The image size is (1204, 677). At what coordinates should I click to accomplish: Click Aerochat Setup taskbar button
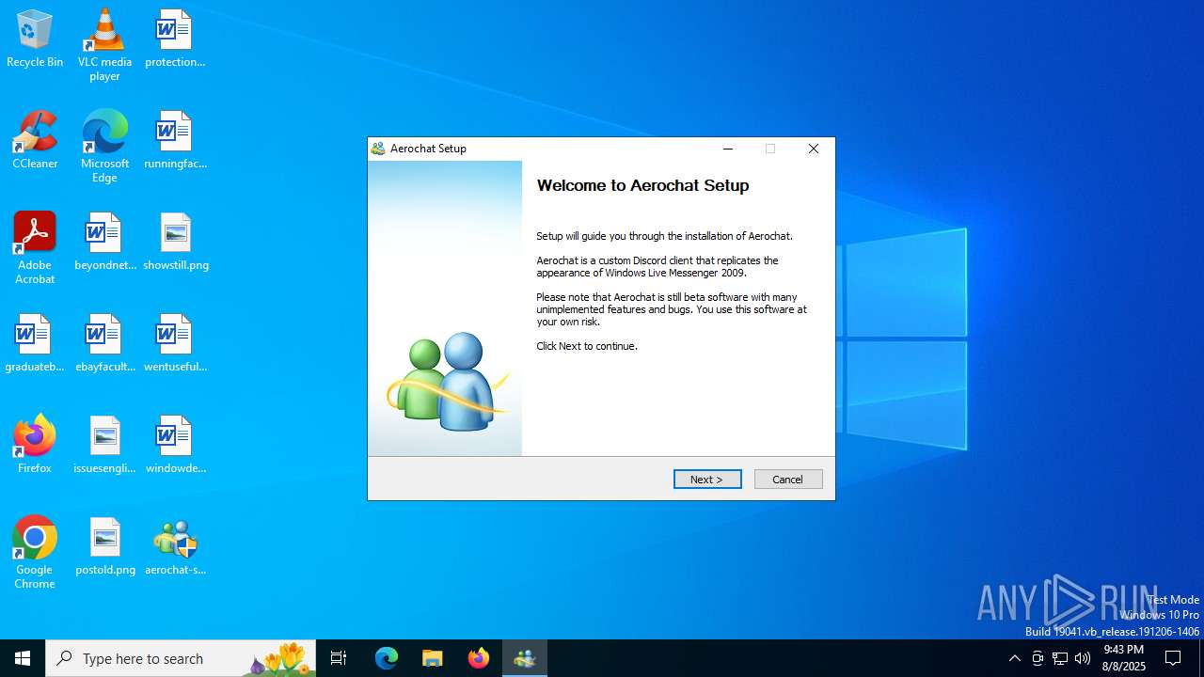click(525, 658)
